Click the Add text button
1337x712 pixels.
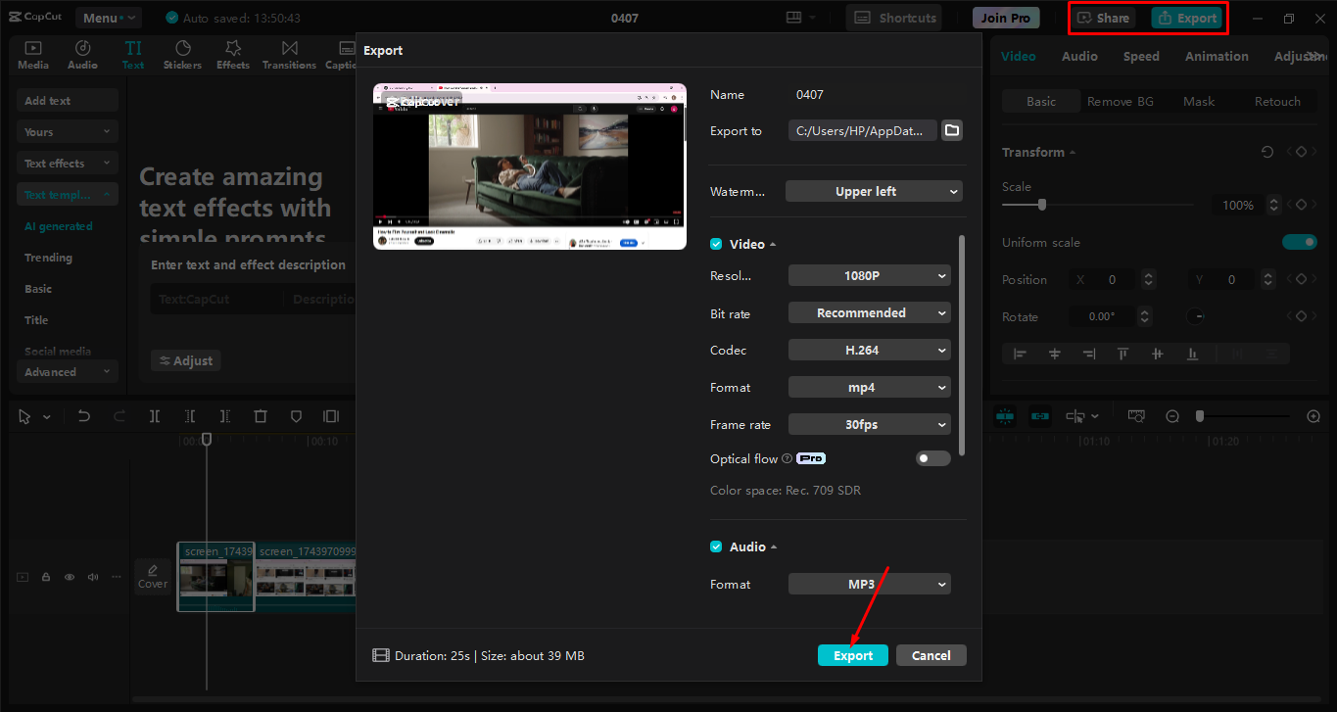67,100
